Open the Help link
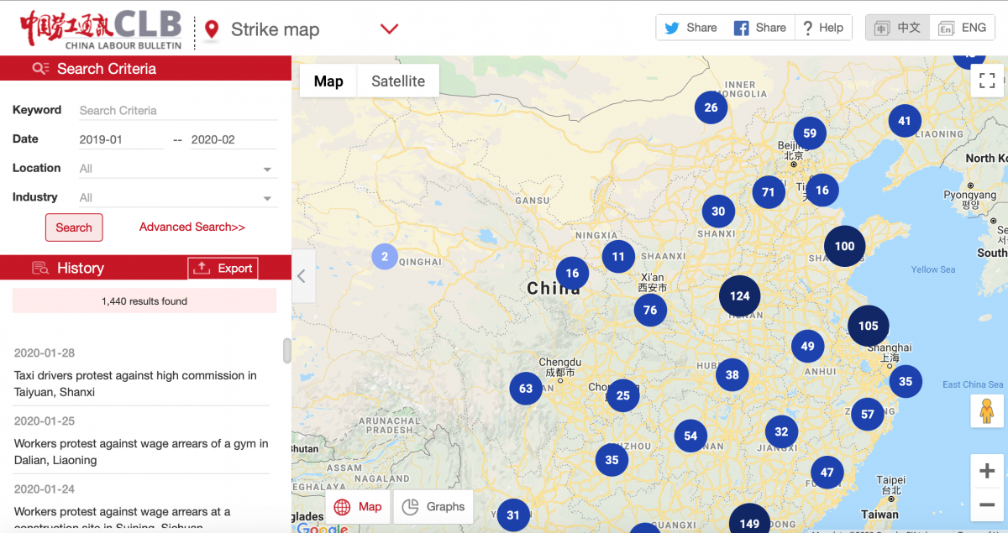Image resolution: width=1008 pixels, height=533 pixels. (x=822, y=28)
